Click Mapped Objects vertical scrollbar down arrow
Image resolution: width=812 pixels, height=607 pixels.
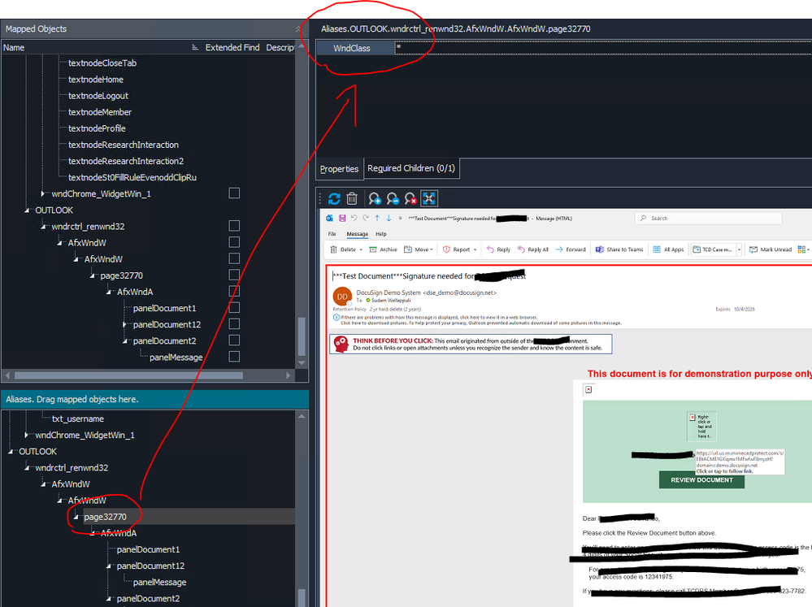point(302,363)
